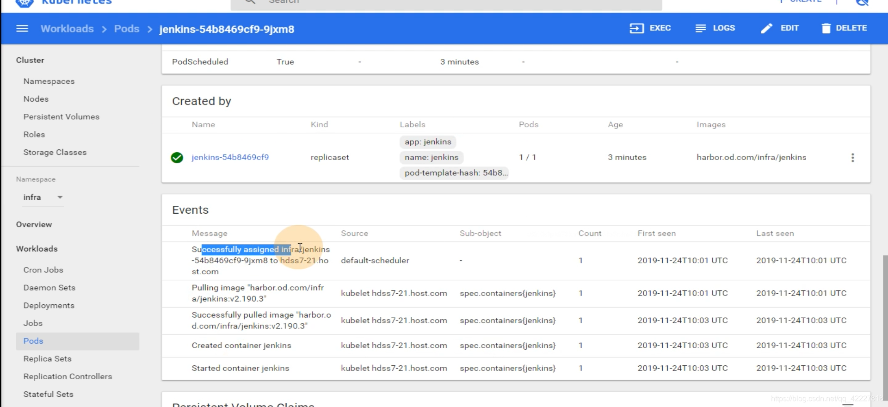Click green status checkmark of jenkins replicaset
The width and height of the screenshot is (888, 407).
177,158
